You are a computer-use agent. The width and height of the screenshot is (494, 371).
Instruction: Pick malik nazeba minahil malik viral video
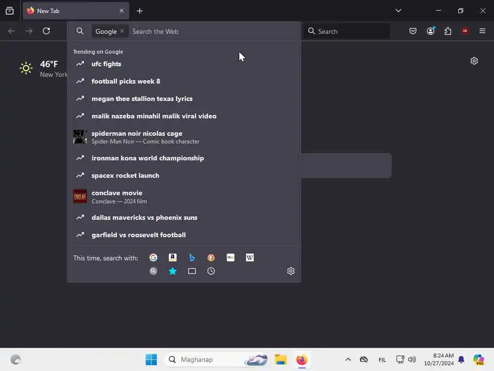[184, 116]
